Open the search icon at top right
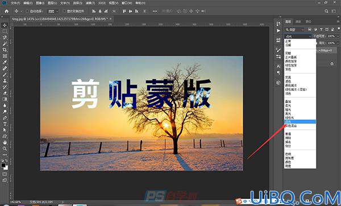 point(326,11)
